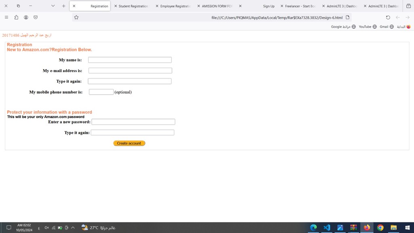Click the Firefox taskbar icon
This screenshot has height=233, width=414.
pos(367,227)
